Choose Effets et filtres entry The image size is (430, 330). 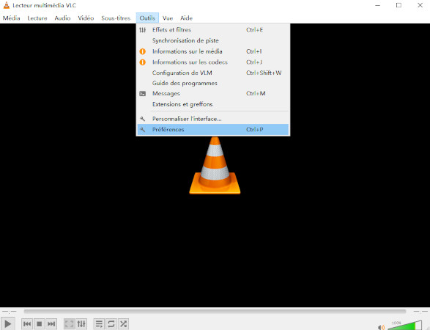click(213, 30)
